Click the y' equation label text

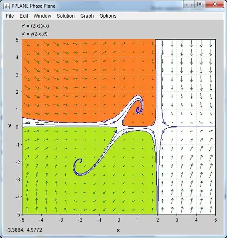[35, 34]
